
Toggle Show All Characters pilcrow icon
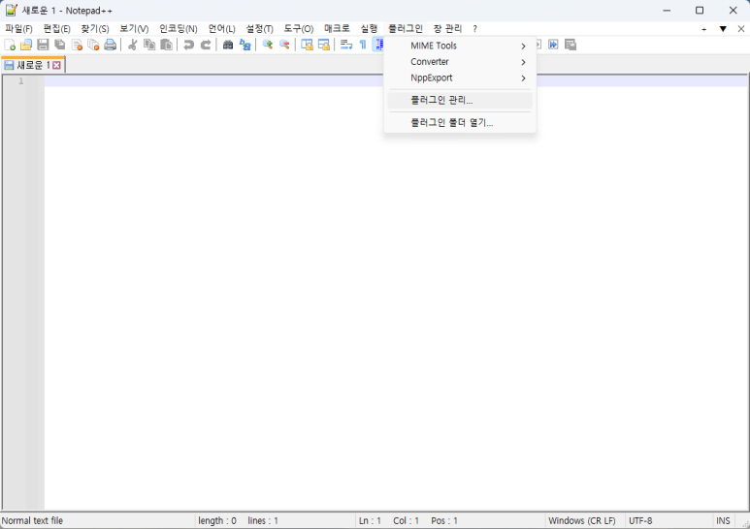coord(363,45)
